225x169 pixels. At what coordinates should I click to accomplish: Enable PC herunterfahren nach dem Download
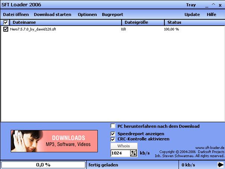click(x=113, y=126)
